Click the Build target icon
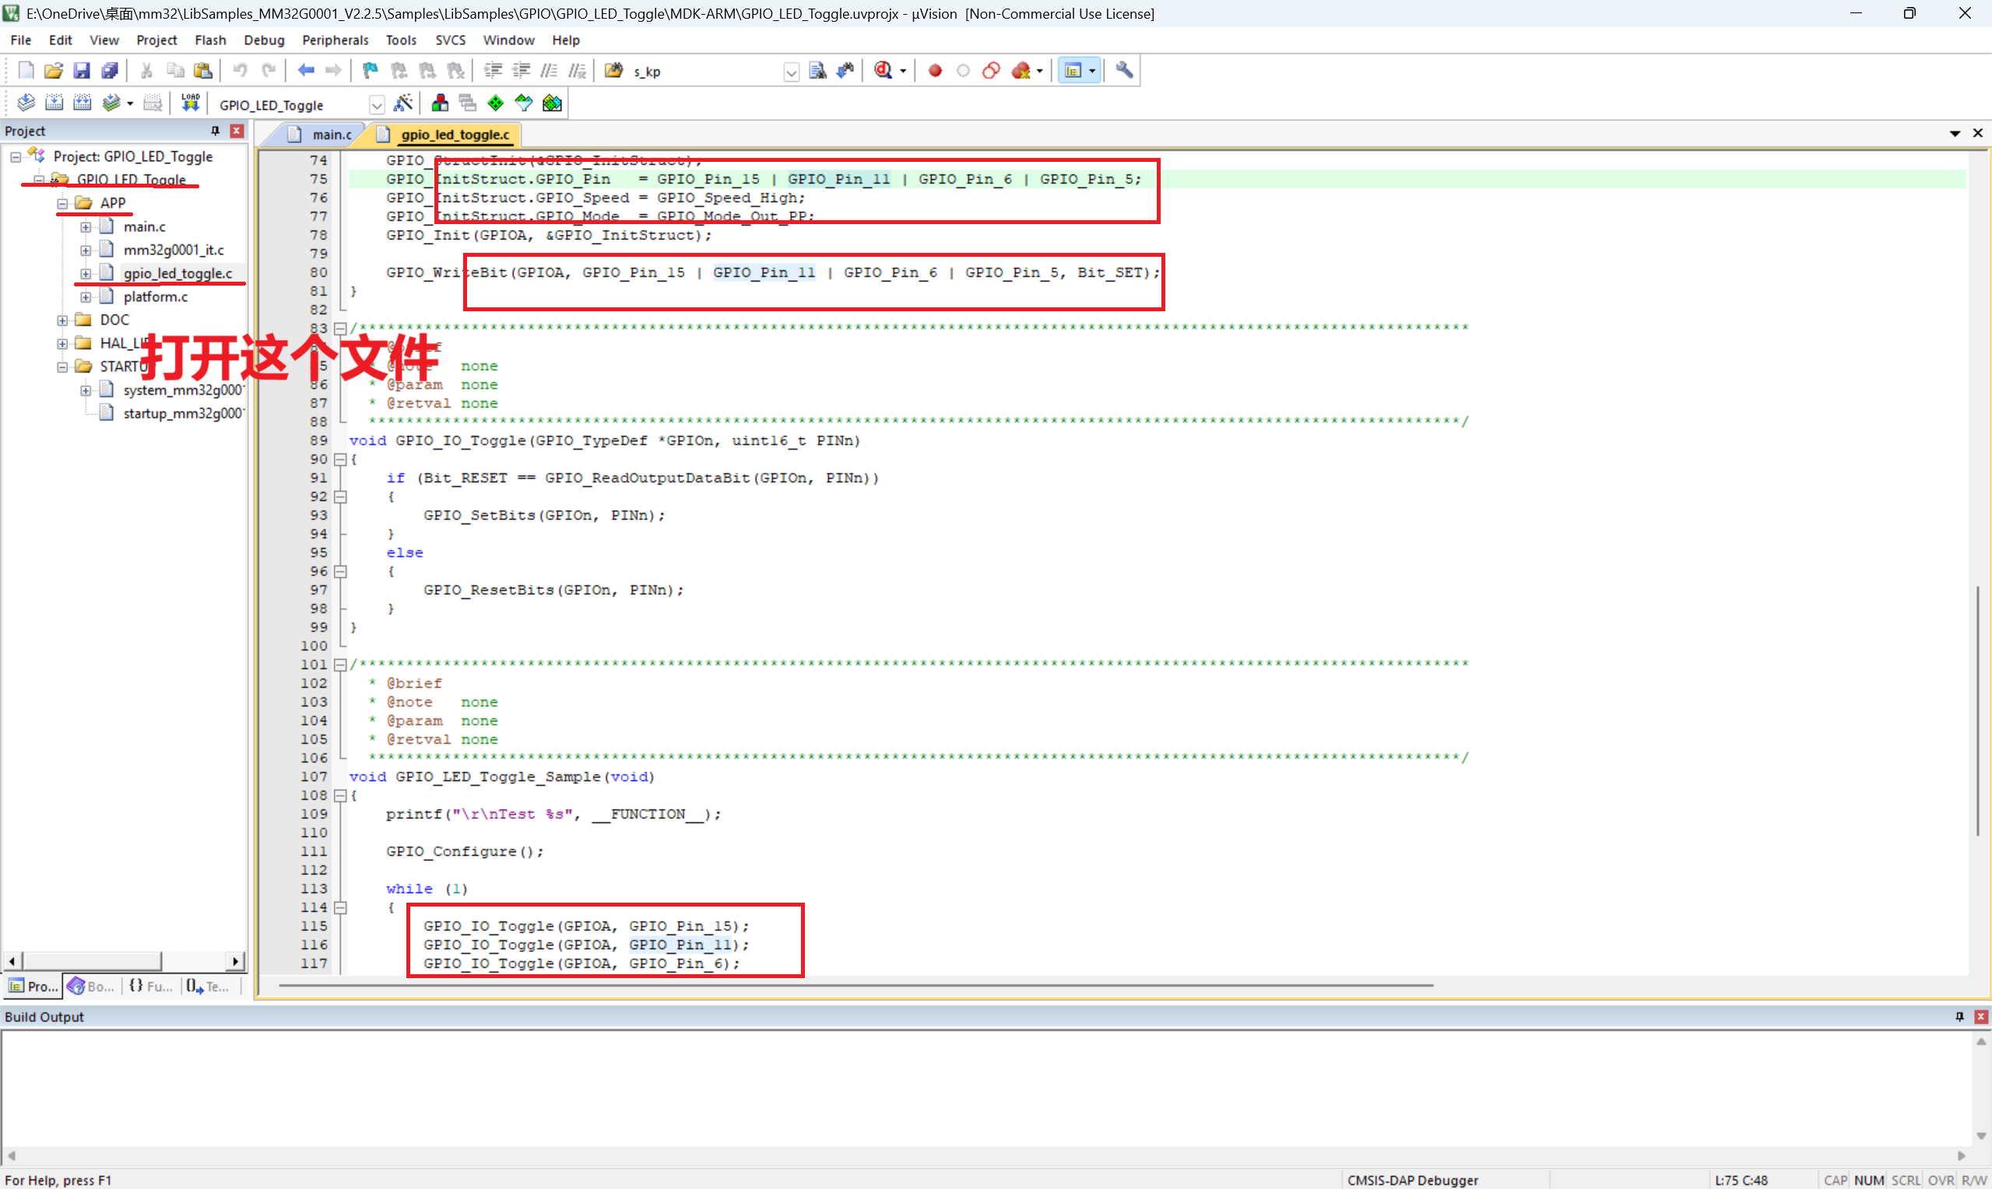This screenshot has height=1189, width=1992. pos(54,103)
